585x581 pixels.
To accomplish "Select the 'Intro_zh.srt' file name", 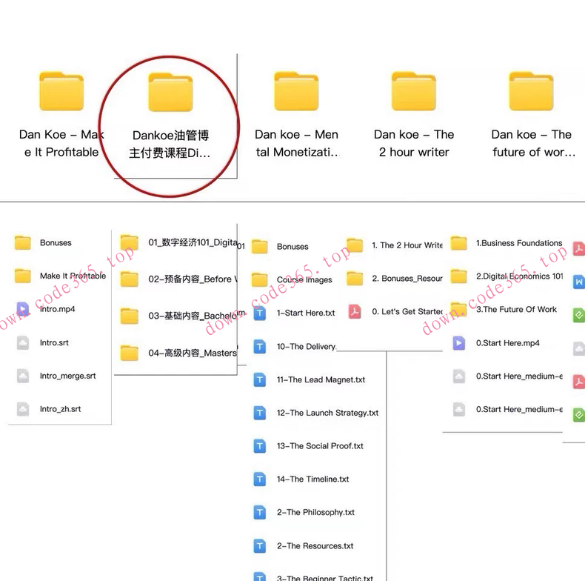I will click(61, 409).
